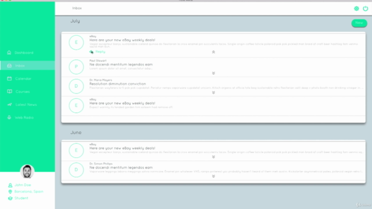The image size is (372, 209).
Task: Click the June month heading
Action: pyautogui.click(x=76, y=132)
